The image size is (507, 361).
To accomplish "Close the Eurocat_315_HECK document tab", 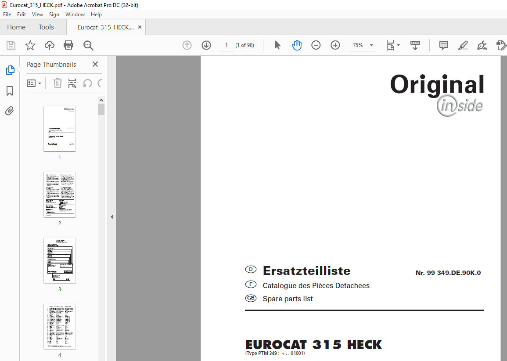I will pos(140,27).
